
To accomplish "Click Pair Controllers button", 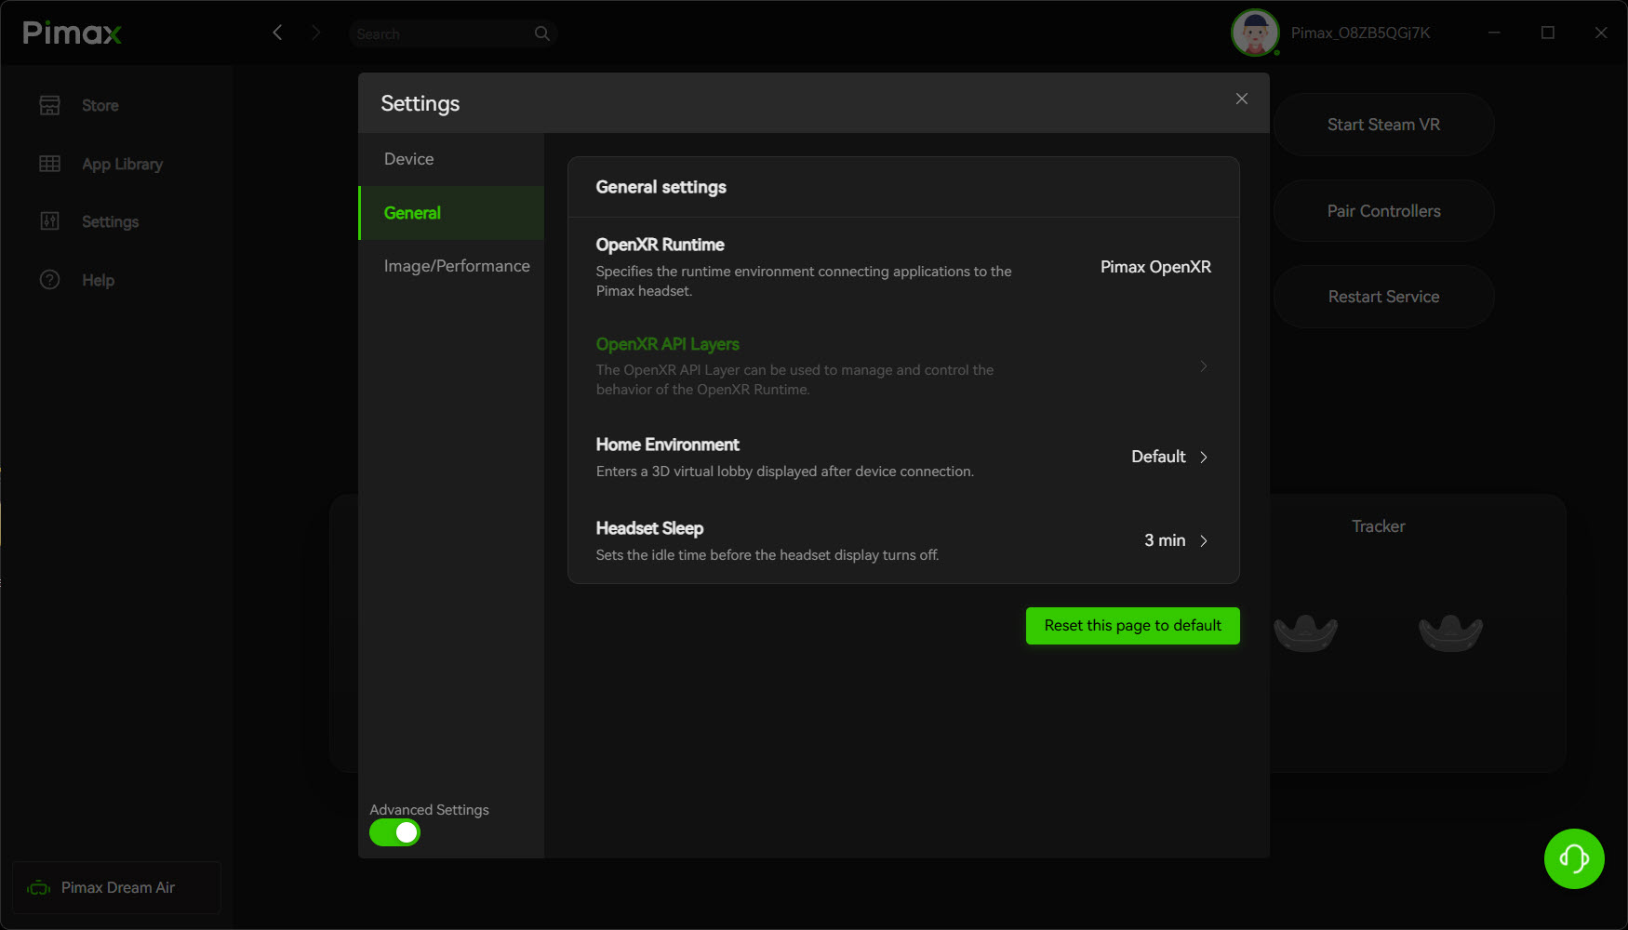I will (1383, 211).
